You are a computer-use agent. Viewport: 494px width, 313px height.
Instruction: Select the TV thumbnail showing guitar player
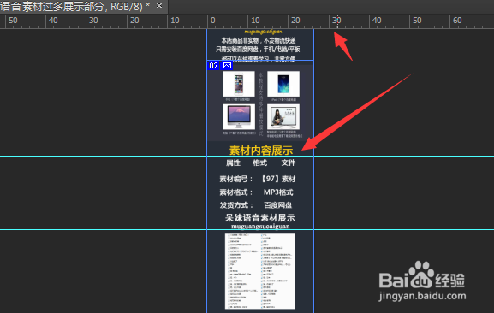point(283,116)
